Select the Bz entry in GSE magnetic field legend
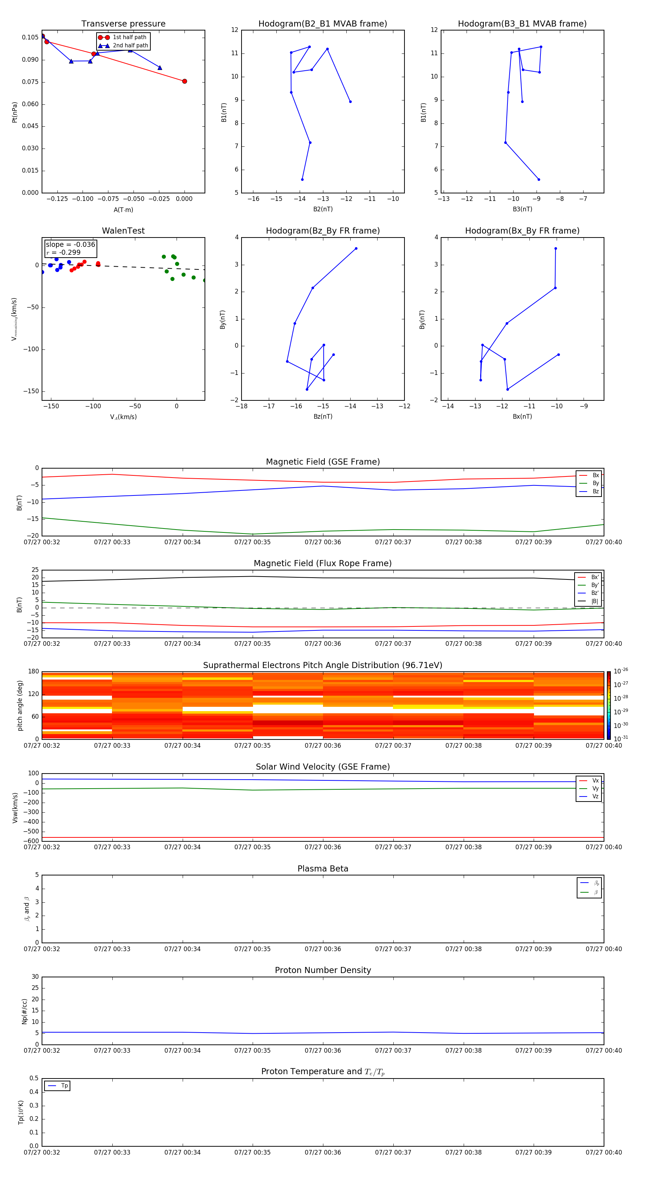The width and height of the screenshot is (646, 1184). (589, 491)
